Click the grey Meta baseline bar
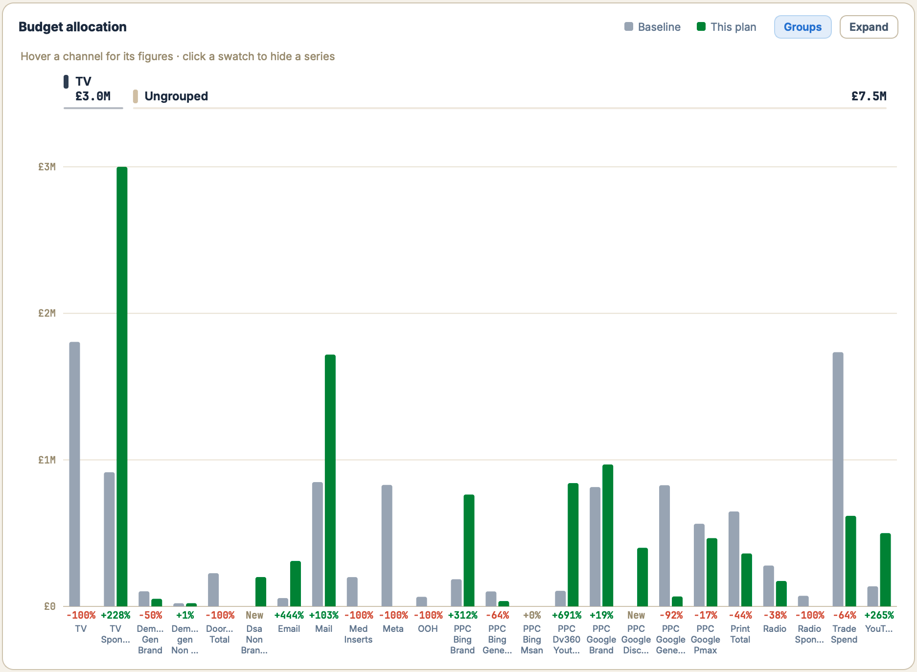Screen dimensions: 917x672 tap(387, 546)
